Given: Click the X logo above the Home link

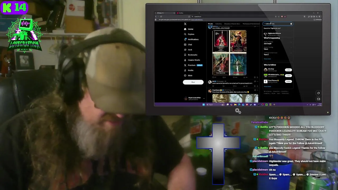Looking at the screenshot, I should click(185, 24).
